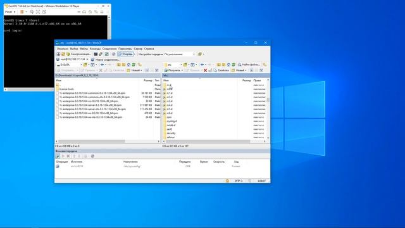This screenshot has height=228, width=405.
Task: Switch to the Новое соединение tab
Action: tap(105, 60)
